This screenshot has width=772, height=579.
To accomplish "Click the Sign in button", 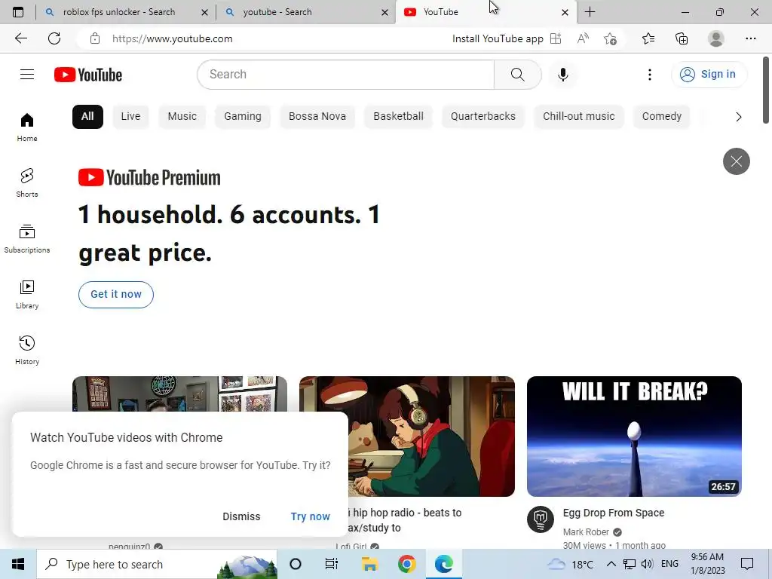I will pos(709,75).
